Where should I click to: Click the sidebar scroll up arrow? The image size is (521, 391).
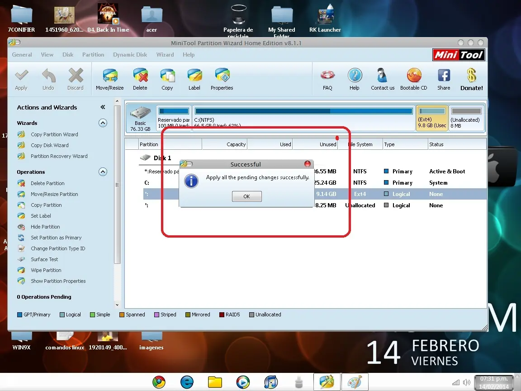pyautogui.click(x=117, y=101)
